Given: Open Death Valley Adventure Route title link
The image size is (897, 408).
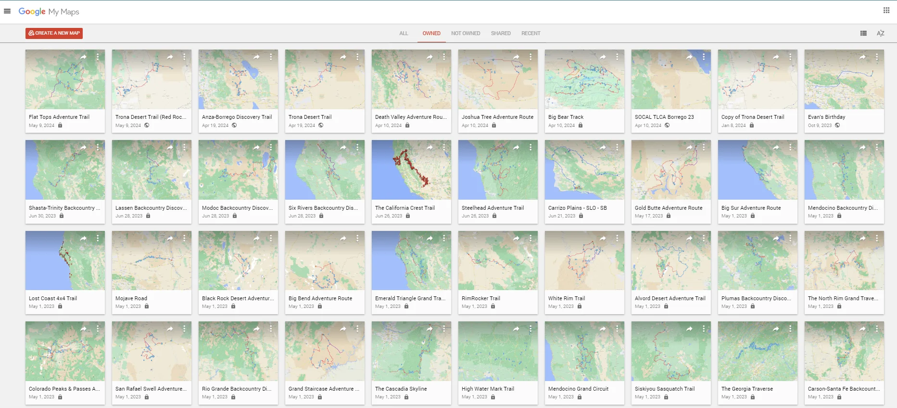Looking at the screenshot, I should pyautogui.click(x=410, y=117).
